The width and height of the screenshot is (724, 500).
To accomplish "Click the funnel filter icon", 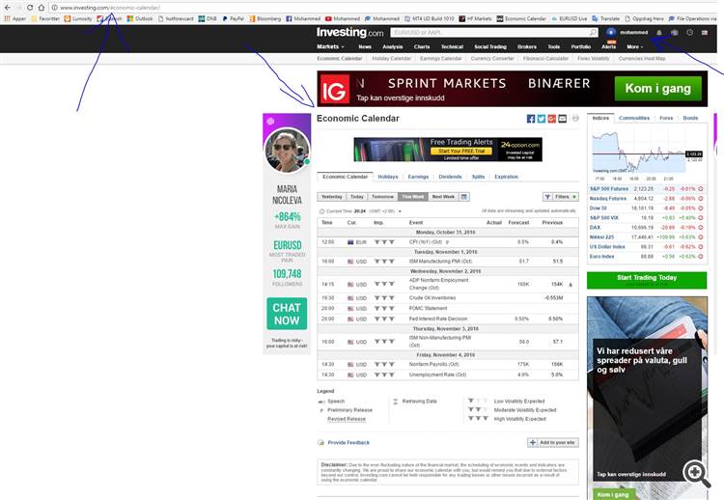I will pos(547,197).
